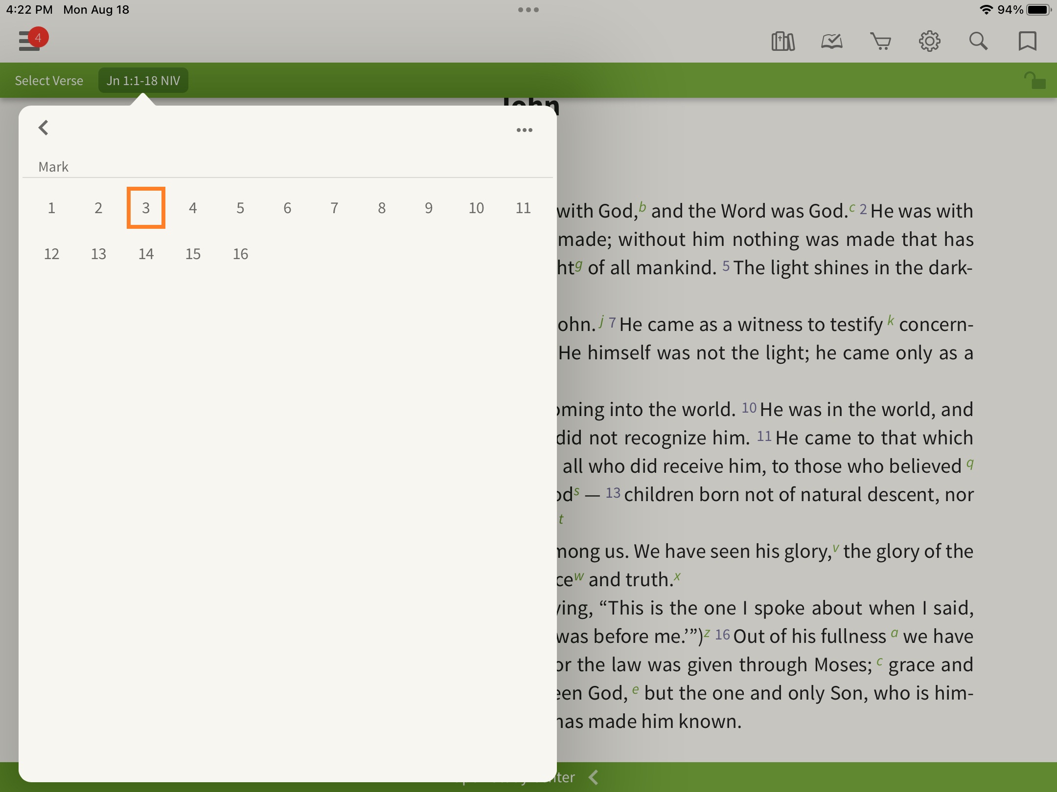Select Mark chapter 15

[x=193, y=254]
